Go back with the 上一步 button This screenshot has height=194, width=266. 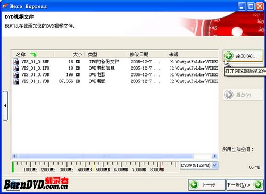[206, 185]
